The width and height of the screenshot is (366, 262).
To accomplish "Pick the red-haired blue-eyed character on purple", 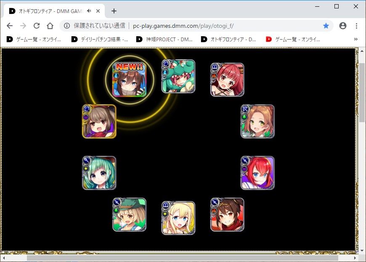I will 257,173.
